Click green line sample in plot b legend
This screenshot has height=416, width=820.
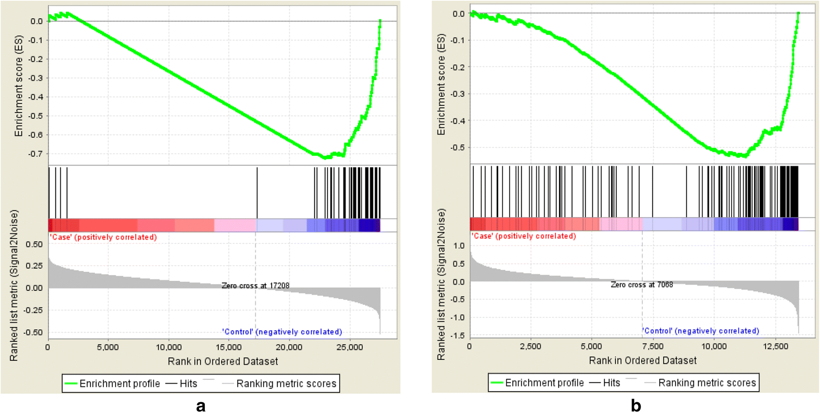pos(496,383)
